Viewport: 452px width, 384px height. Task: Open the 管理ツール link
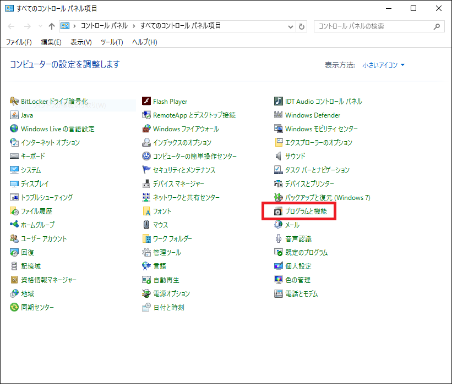(167, 253)
